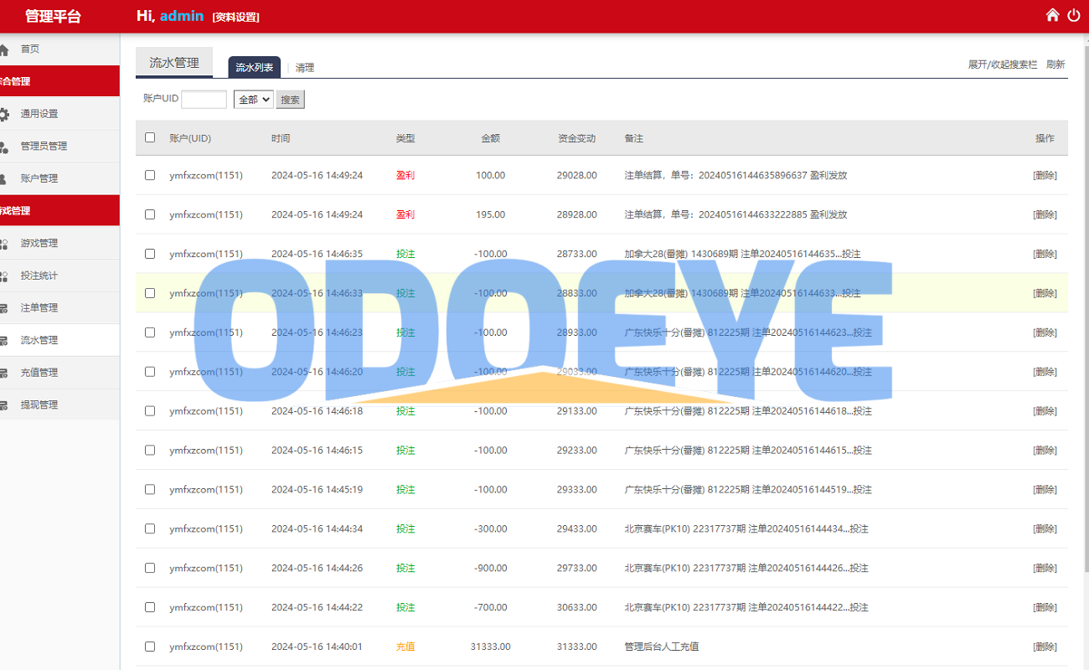Click the 31333.00 amount cell
The image size is (1089, 670).
click(491, 647)
